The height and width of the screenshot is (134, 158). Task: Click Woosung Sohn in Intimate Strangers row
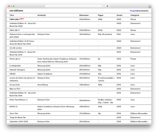[x=44, y=70]
